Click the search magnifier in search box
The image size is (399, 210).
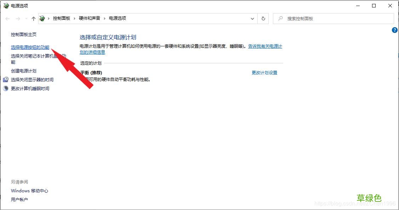[280, 18]
